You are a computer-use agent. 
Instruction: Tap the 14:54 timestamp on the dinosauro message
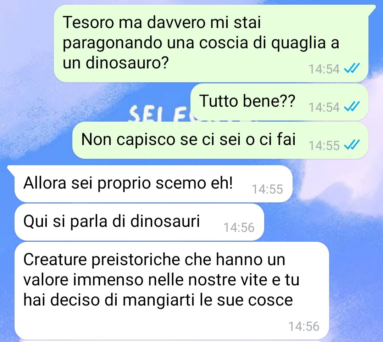tap(324, 69)
